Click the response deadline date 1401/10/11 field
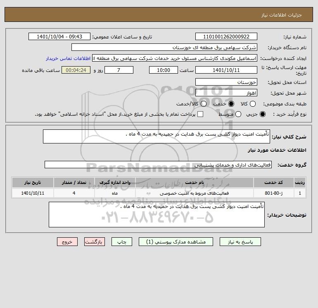The height and width of the screenshot is (308, 318). point(226,70)
